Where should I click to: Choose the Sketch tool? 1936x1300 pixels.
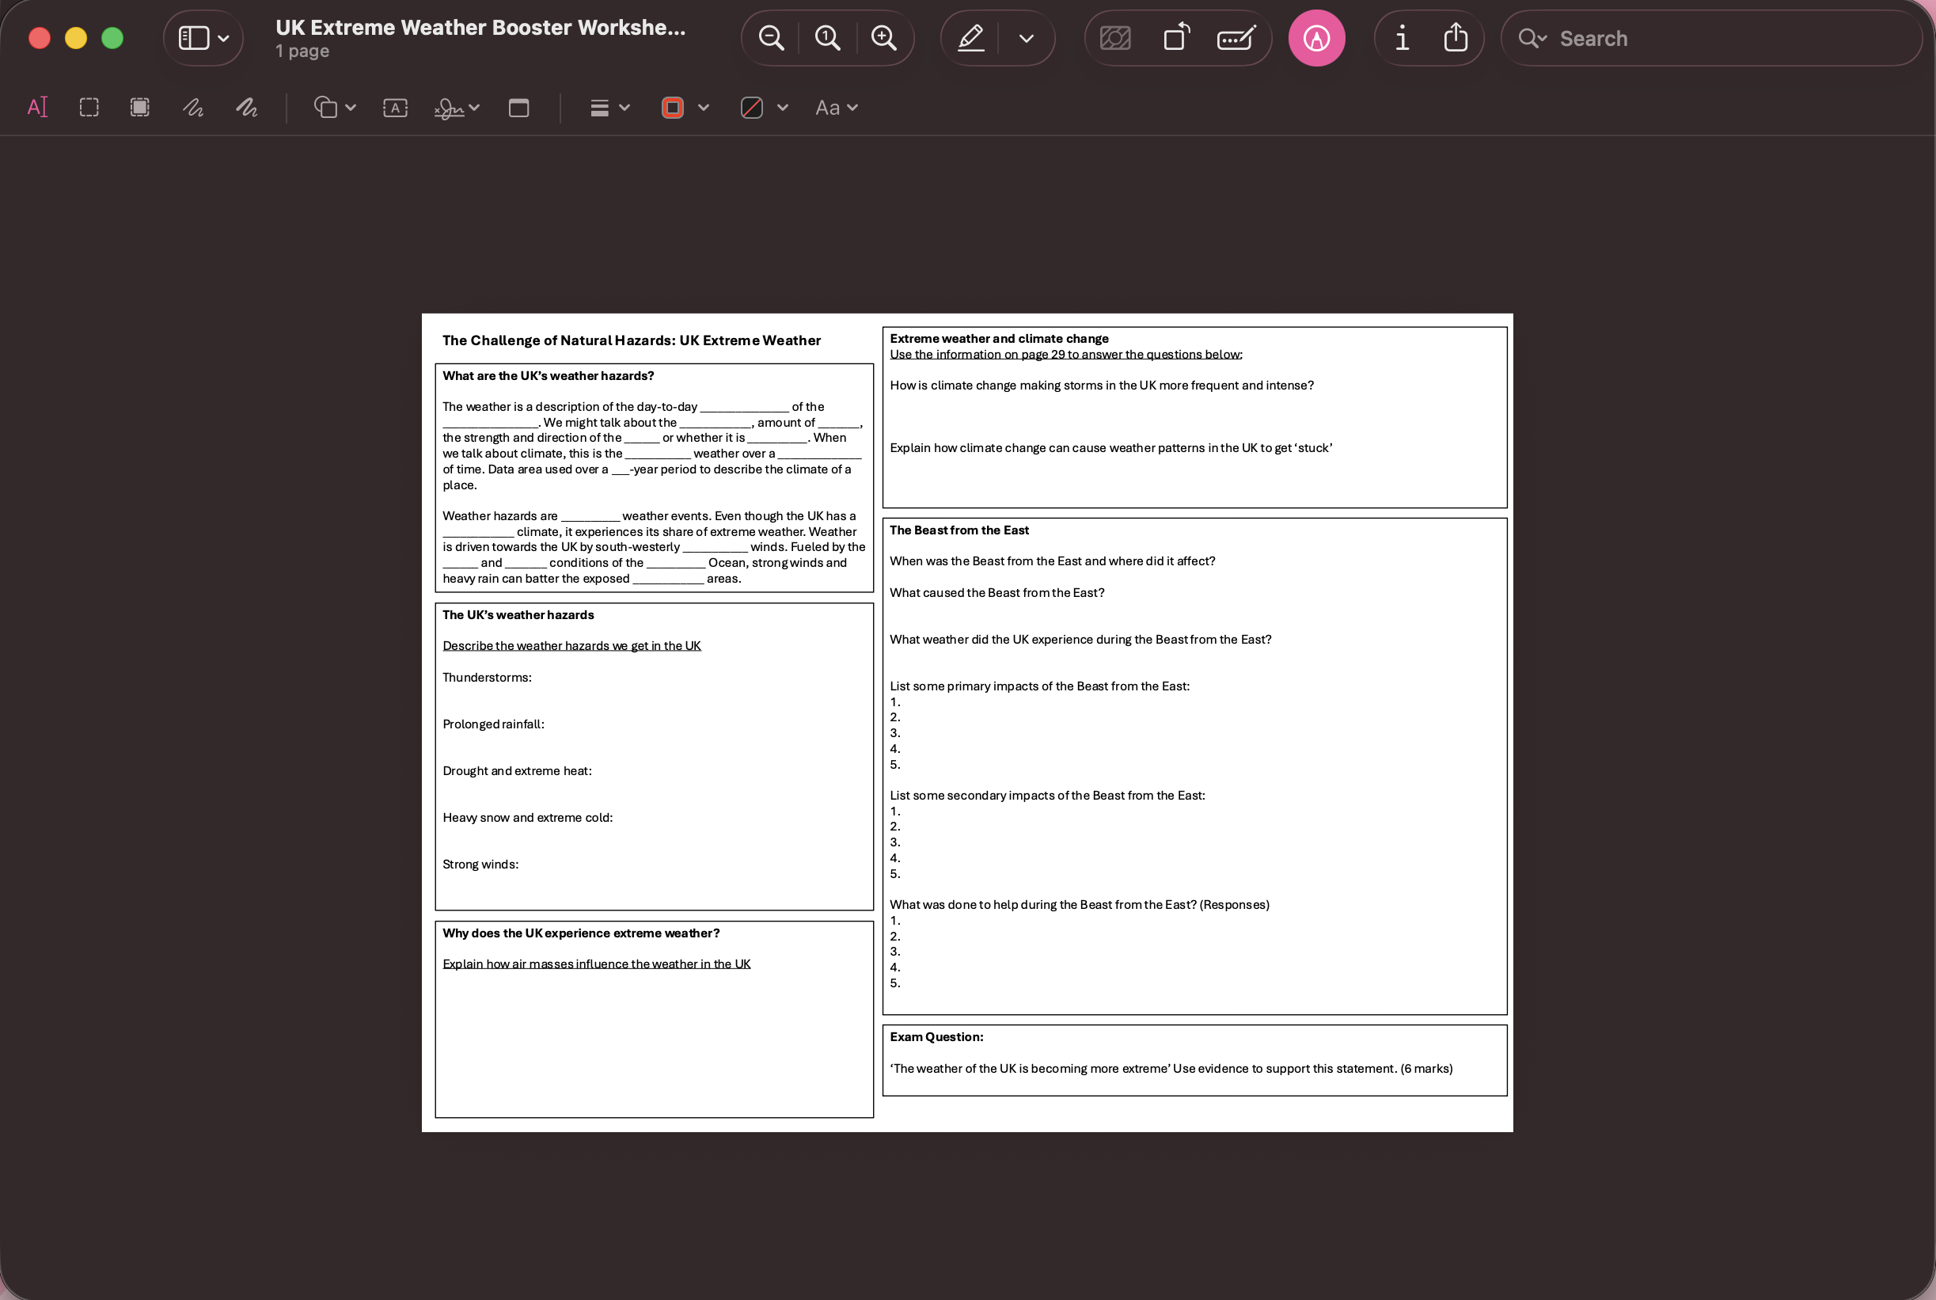[192, 107]
